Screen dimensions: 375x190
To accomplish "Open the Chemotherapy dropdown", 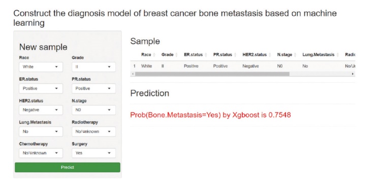I will pos(41,153).
